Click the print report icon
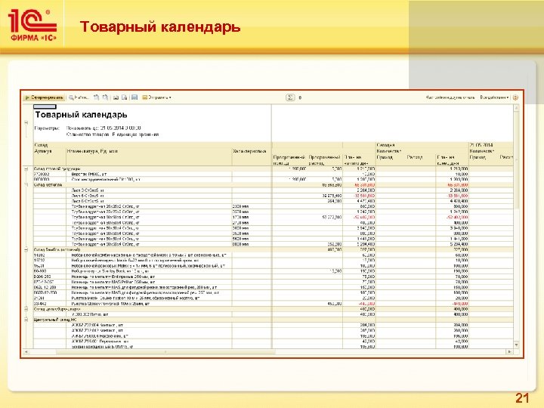The height and width of the screenshot is (408, 544). 116,97
